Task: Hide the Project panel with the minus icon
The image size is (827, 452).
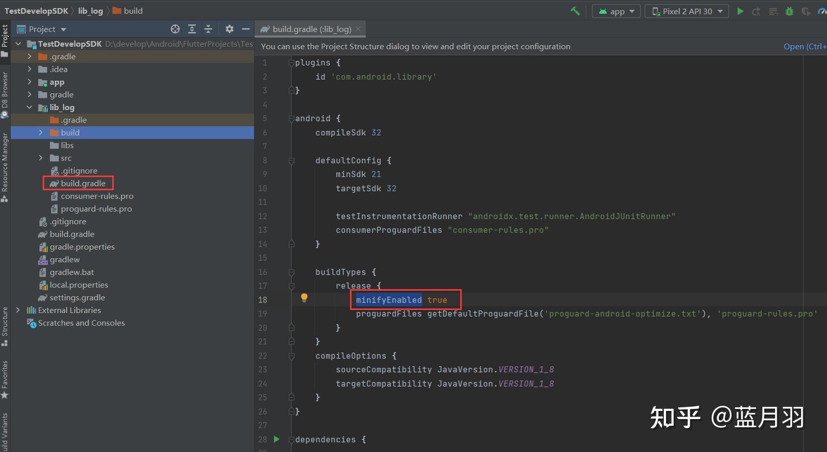Action: coord(246,29)
